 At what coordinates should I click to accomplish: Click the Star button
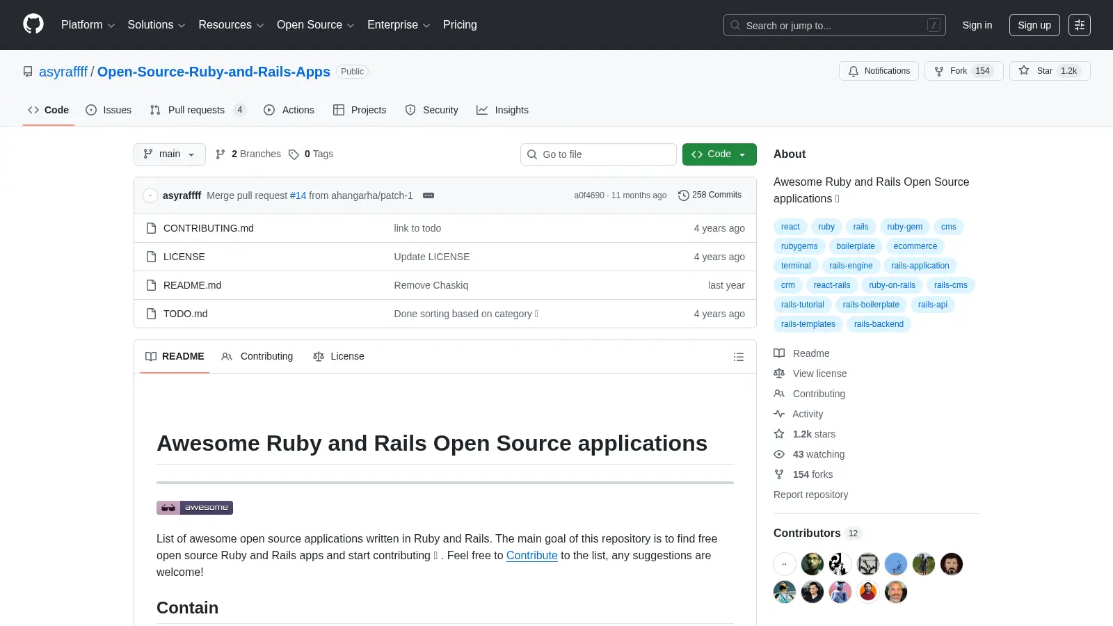click(x=1050, y=71)
